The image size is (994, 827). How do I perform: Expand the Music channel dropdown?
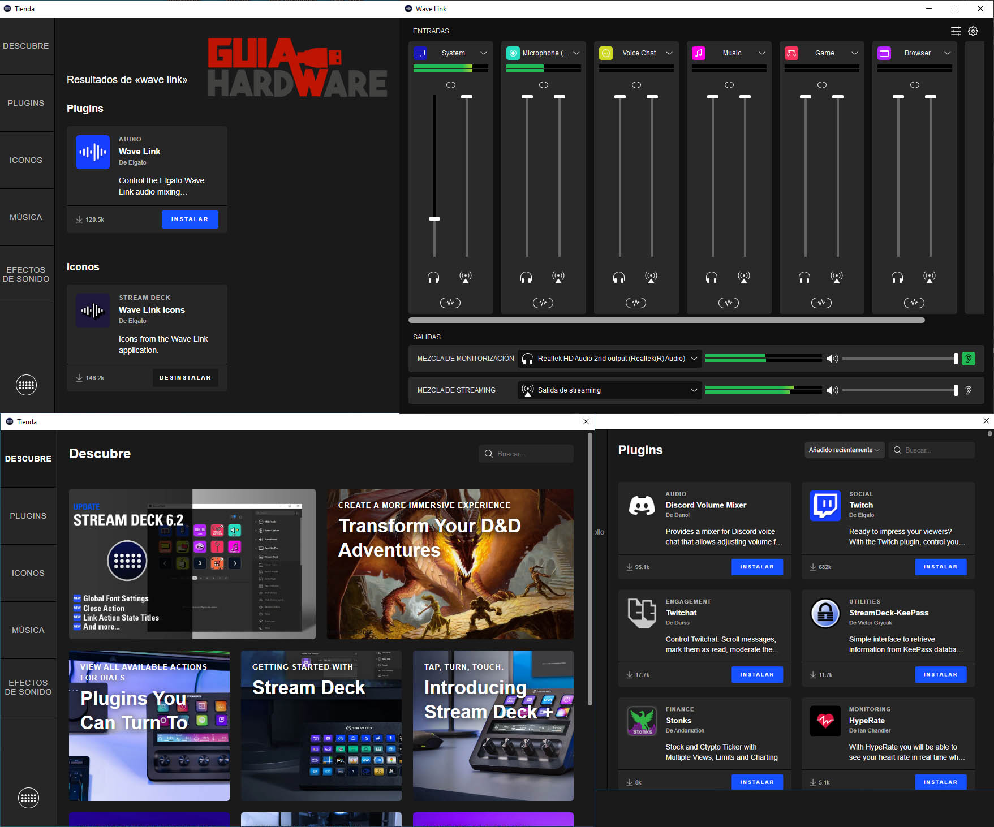pyautogui.click(x=762, y=53)
